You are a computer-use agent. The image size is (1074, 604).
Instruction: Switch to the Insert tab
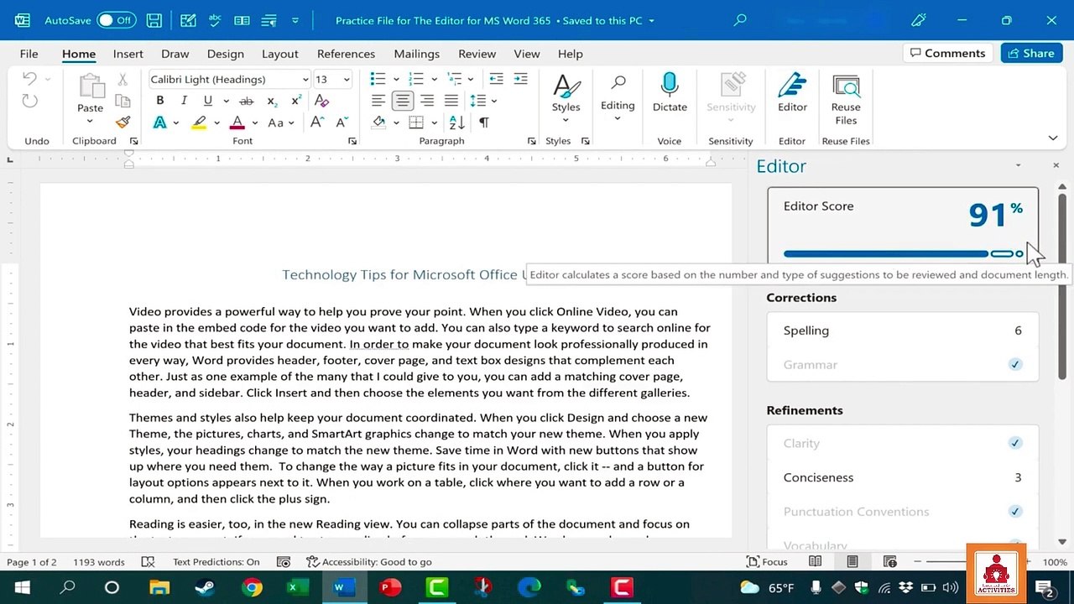(128, 54)
